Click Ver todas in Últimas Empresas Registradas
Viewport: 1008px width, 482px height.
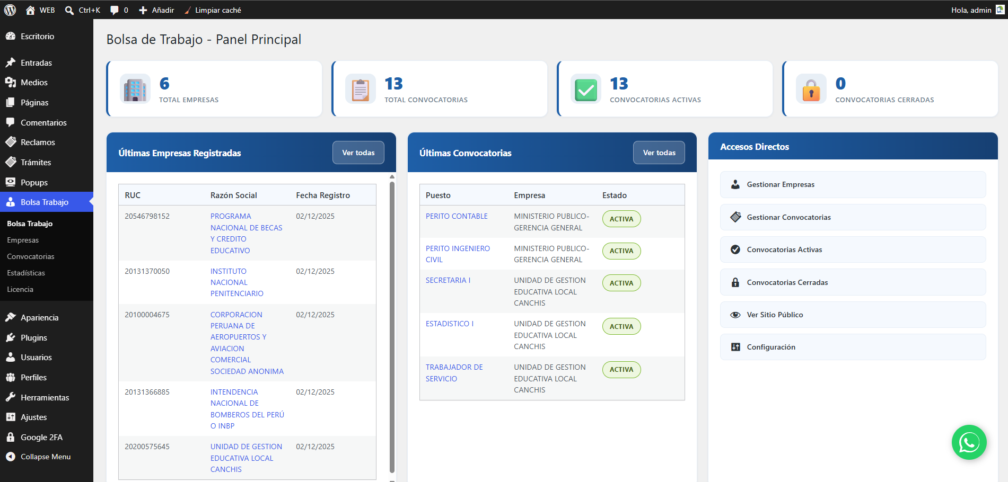pyautogui.click(x=358, y=153)
